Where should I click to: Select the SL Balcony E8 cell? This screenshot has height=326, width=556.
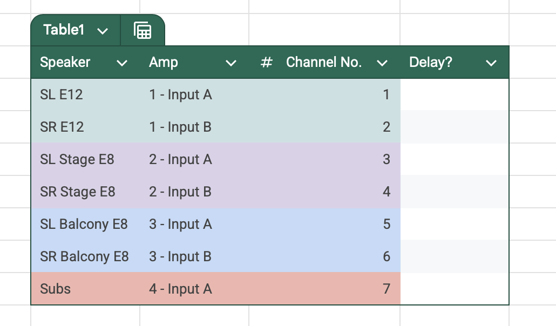pos(85,224)
